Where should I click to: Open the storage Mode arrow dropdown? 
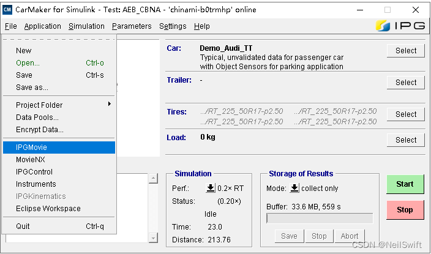coord(294,189)
